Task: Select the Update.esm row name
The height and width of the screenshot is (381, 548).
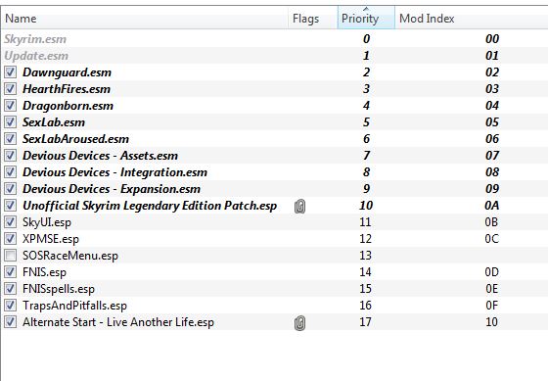Action: [x=36, y=56]
